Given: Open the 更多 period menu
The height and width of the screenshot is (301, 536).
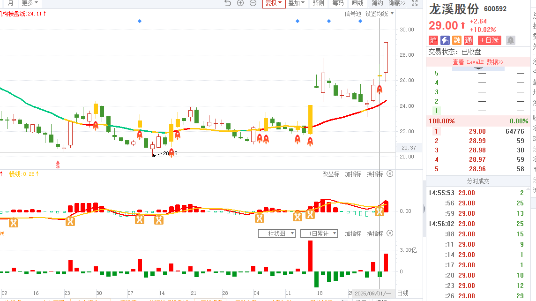Looking at the screenshot, I should click(x=30, y=3).
